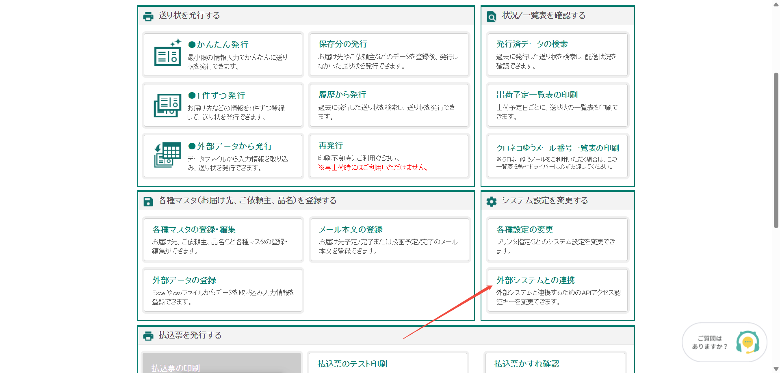Viewport: 780px width, 373px height.
Task: Open 発行済データの検索 card
Action: [x=557, y=55]
